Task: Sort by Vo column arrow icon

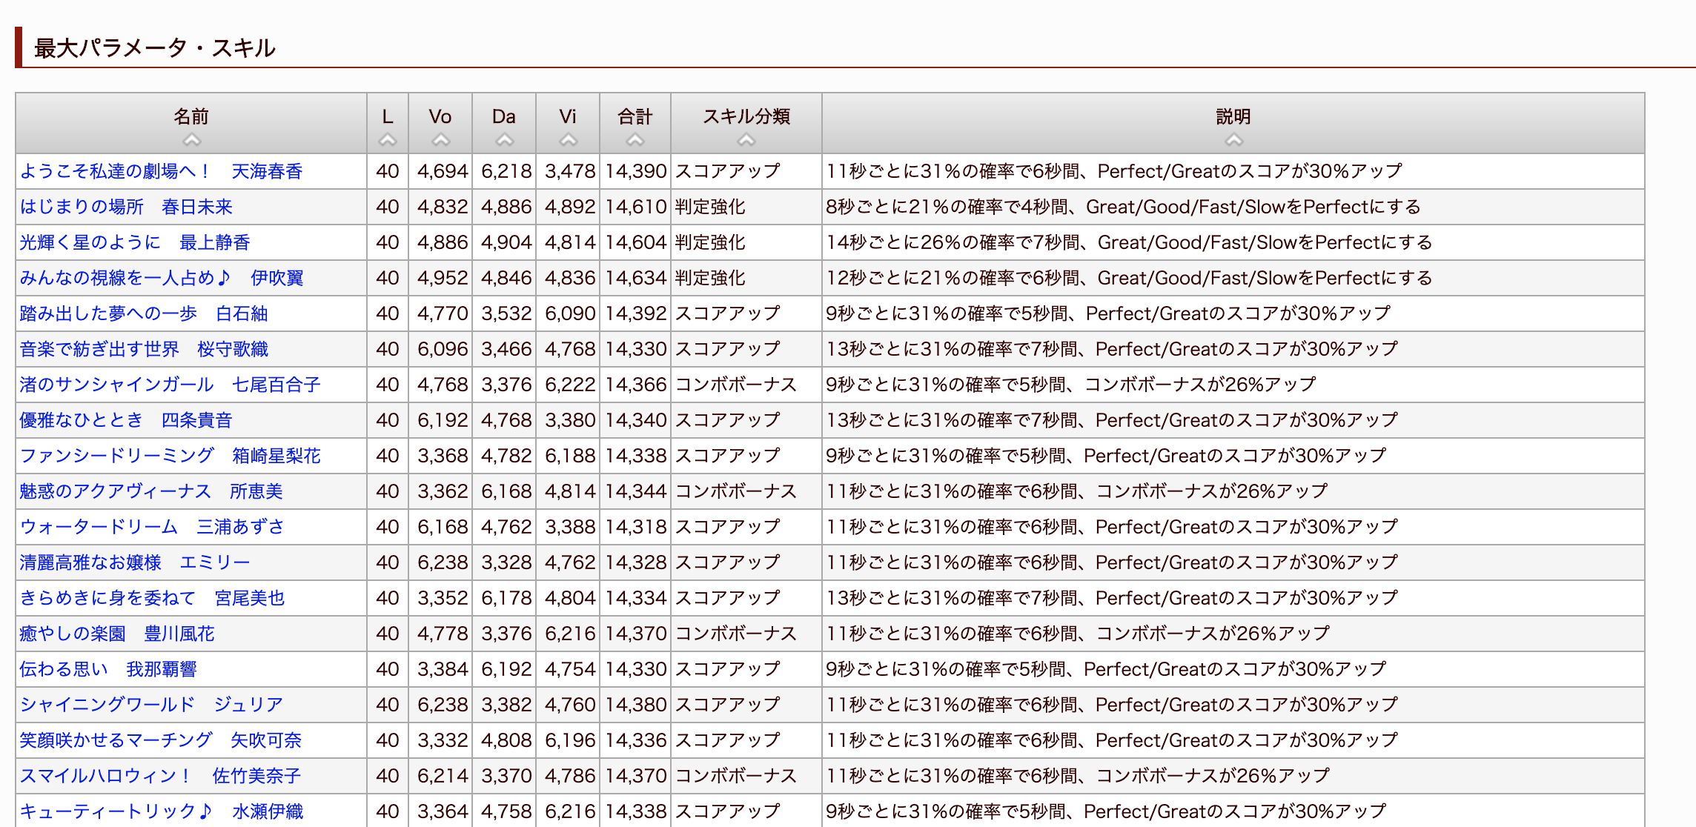Action: click(440, 139)
